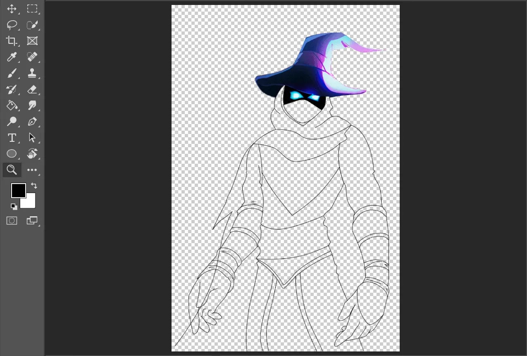Select the Ellipse shape tool
This screenshot has height=356, width=527.
point(12,154)
